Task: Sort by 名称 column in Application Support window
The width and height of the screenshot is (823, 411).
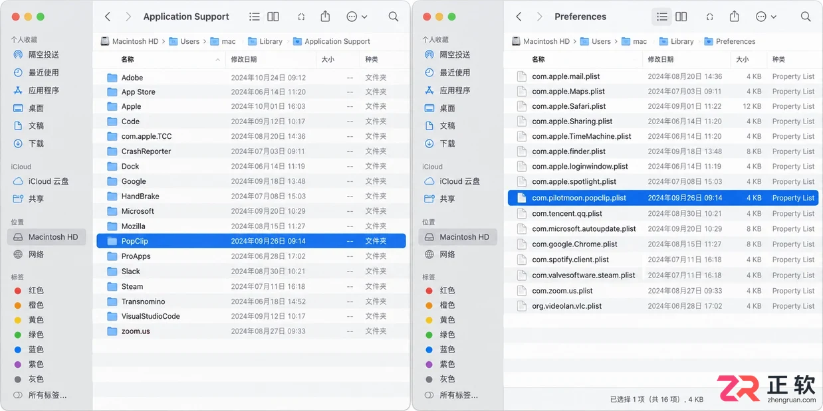Action: (x=159, y=60)
